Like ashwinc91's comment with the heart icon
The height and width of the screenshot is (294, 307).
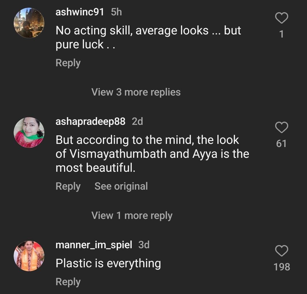click(x=282, y=18)
